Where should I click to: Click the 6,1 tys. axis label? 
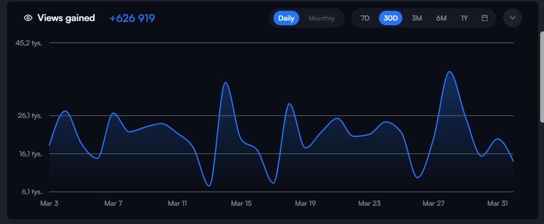pyautogui.click(x=32, y=192)
